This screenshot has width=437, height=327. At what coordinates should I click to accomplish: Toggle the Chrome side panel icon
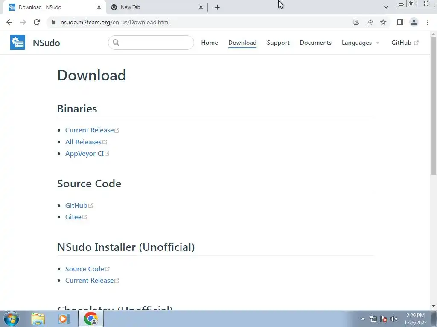tap(400, 22)
